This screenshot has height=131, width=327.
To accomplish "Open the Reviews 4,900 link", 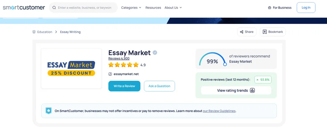I will click(x=119, y=58).
